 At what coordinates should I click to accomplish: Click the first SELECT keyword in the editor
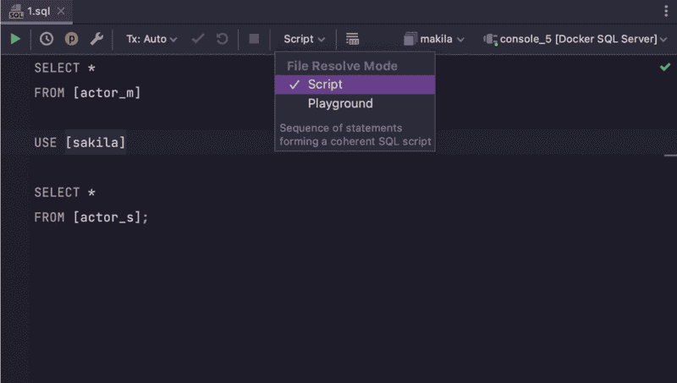[57, 68]
